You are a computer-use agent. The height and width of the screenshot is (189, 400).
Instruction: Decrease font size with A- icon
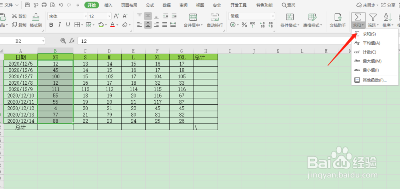click(x=125, y=16)
